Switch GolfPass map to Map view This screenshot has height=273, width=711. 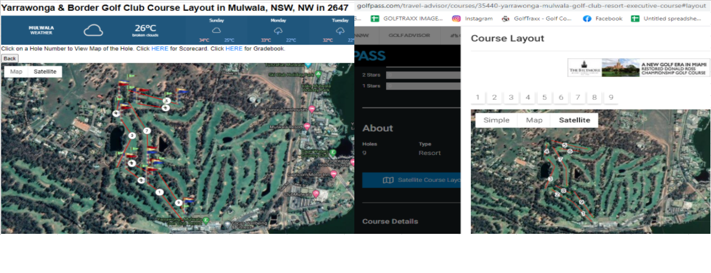tap(534, 120)
